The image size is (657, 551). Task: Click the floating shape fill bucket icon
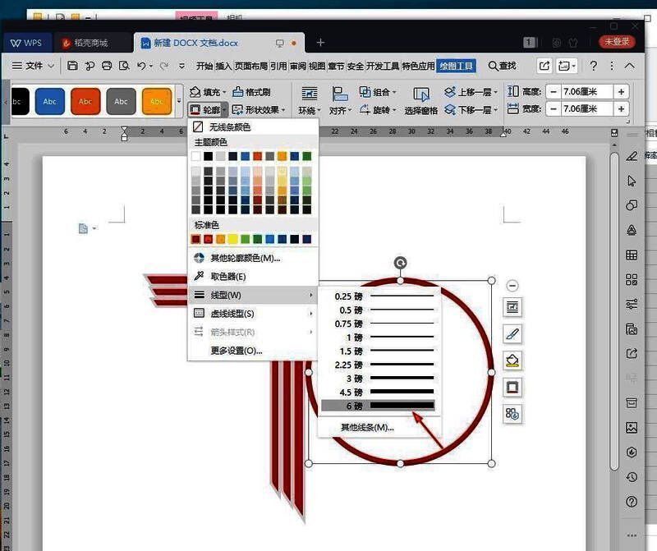click(x=513, y=360)
